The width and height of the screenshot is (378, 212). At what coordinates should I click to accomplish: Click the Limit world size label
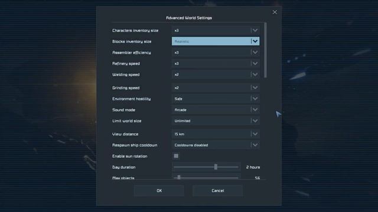(127, 121)
